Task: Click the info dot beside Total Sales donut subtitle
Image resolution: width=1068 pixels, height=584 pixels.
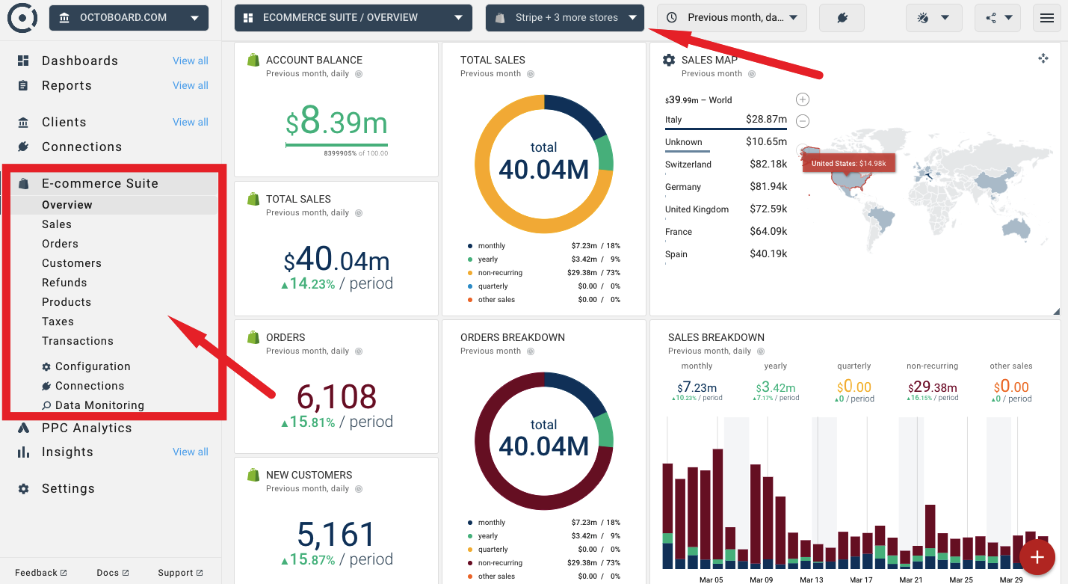Action: pos(531,74)
